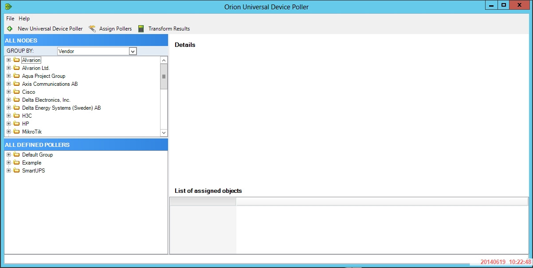The height and width of the screenshot is (268, 533).
Task: Click the Transform Results button
Action: click(164, 29)
